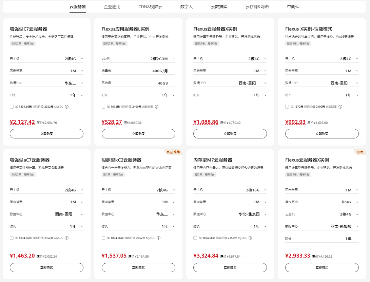
Task: Open the 中间件 tab
Action: click(293, 6)
